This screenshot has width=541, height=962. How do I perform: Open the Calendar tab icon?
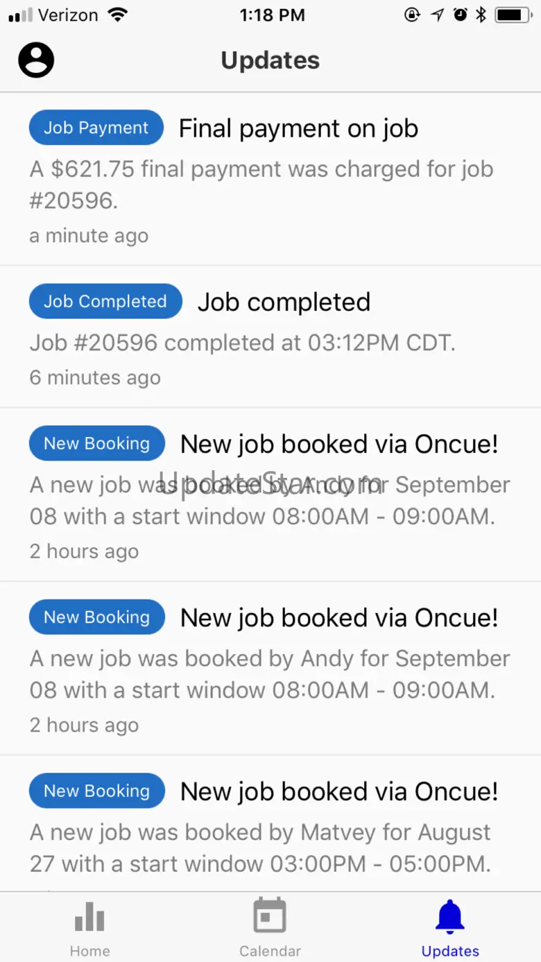[270, 916]
